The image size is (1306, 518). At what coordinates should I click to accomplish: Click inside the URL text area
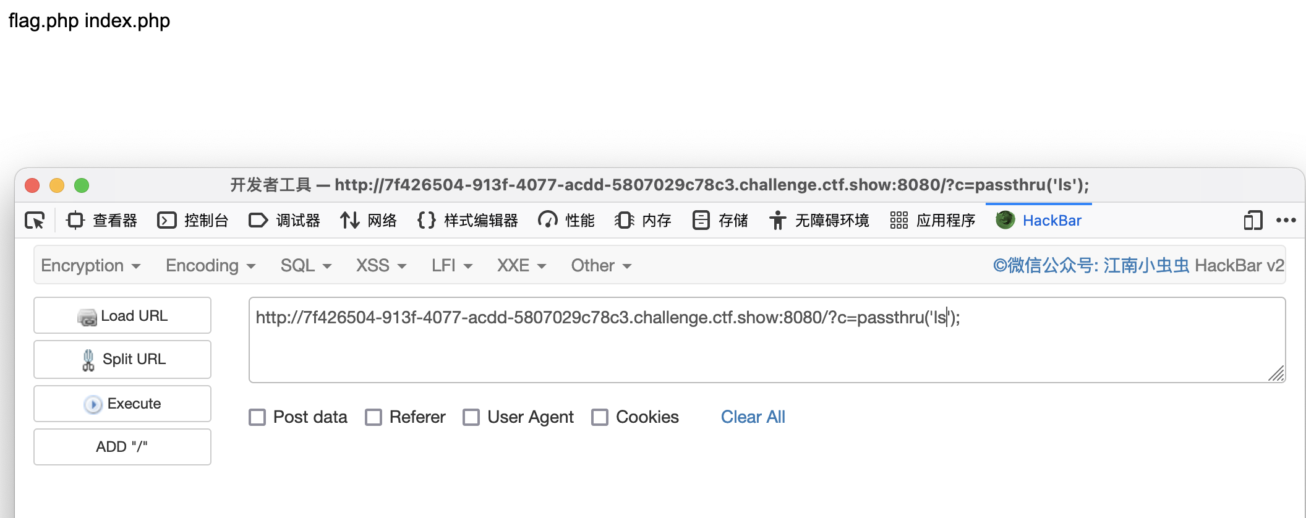[767, 340]
